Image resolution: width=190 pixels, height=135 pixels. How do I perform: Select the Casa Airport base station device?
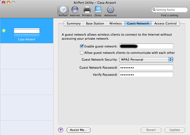tap(27, 31)
